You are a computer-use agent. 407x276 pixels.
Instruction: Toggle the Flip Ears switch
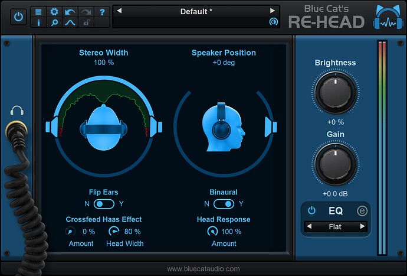pos(104,204)
